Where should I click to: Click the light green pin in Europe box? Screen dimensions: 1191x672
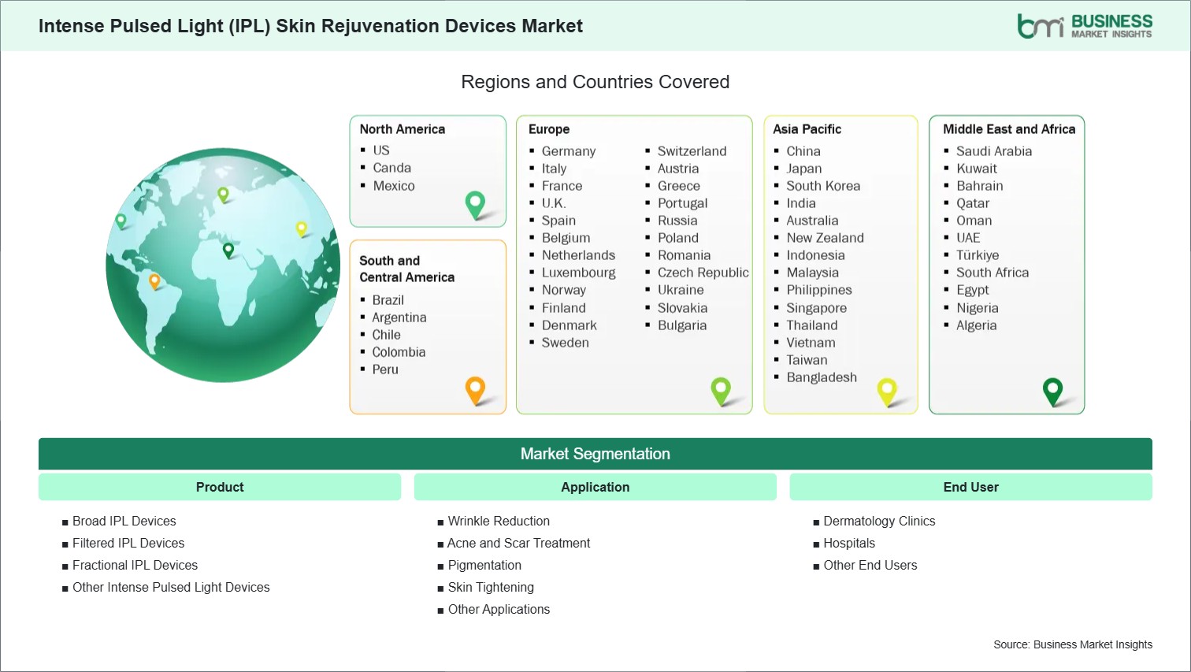point(721,391)
